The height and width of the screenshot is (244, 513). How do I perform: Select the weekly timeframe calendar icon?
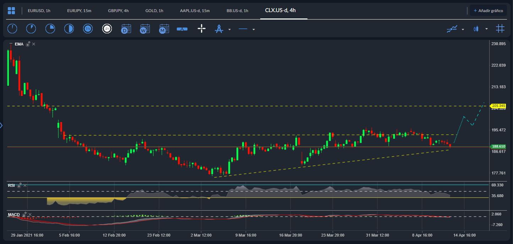pos(145,29)
